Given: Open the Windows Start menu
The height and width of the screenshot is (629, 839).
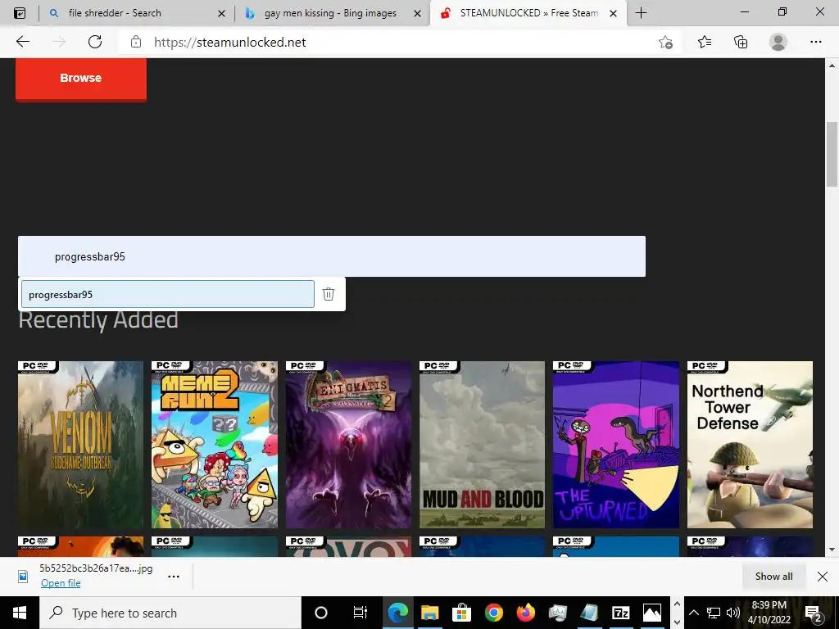Looking at the screenshot, I should pyautogui.click(x=20, y=613).
